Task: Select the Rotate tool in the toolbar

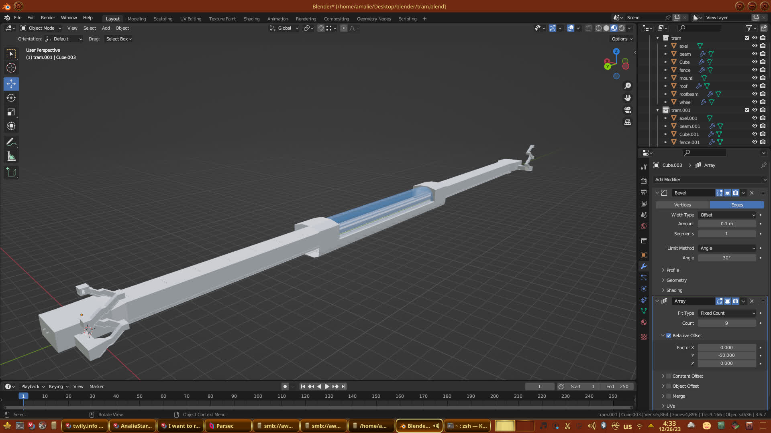Action: [x=11, y=98]
